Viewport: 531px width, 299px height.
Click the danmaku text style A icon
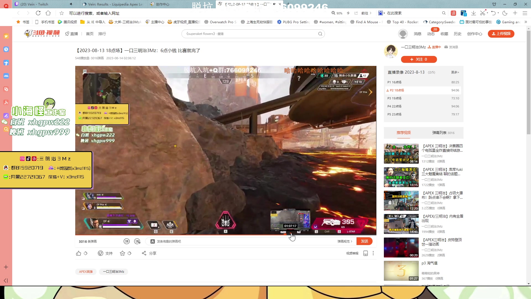(152, 241)
